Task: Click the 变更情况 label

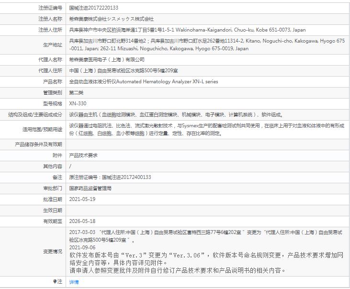Action: 53,252
